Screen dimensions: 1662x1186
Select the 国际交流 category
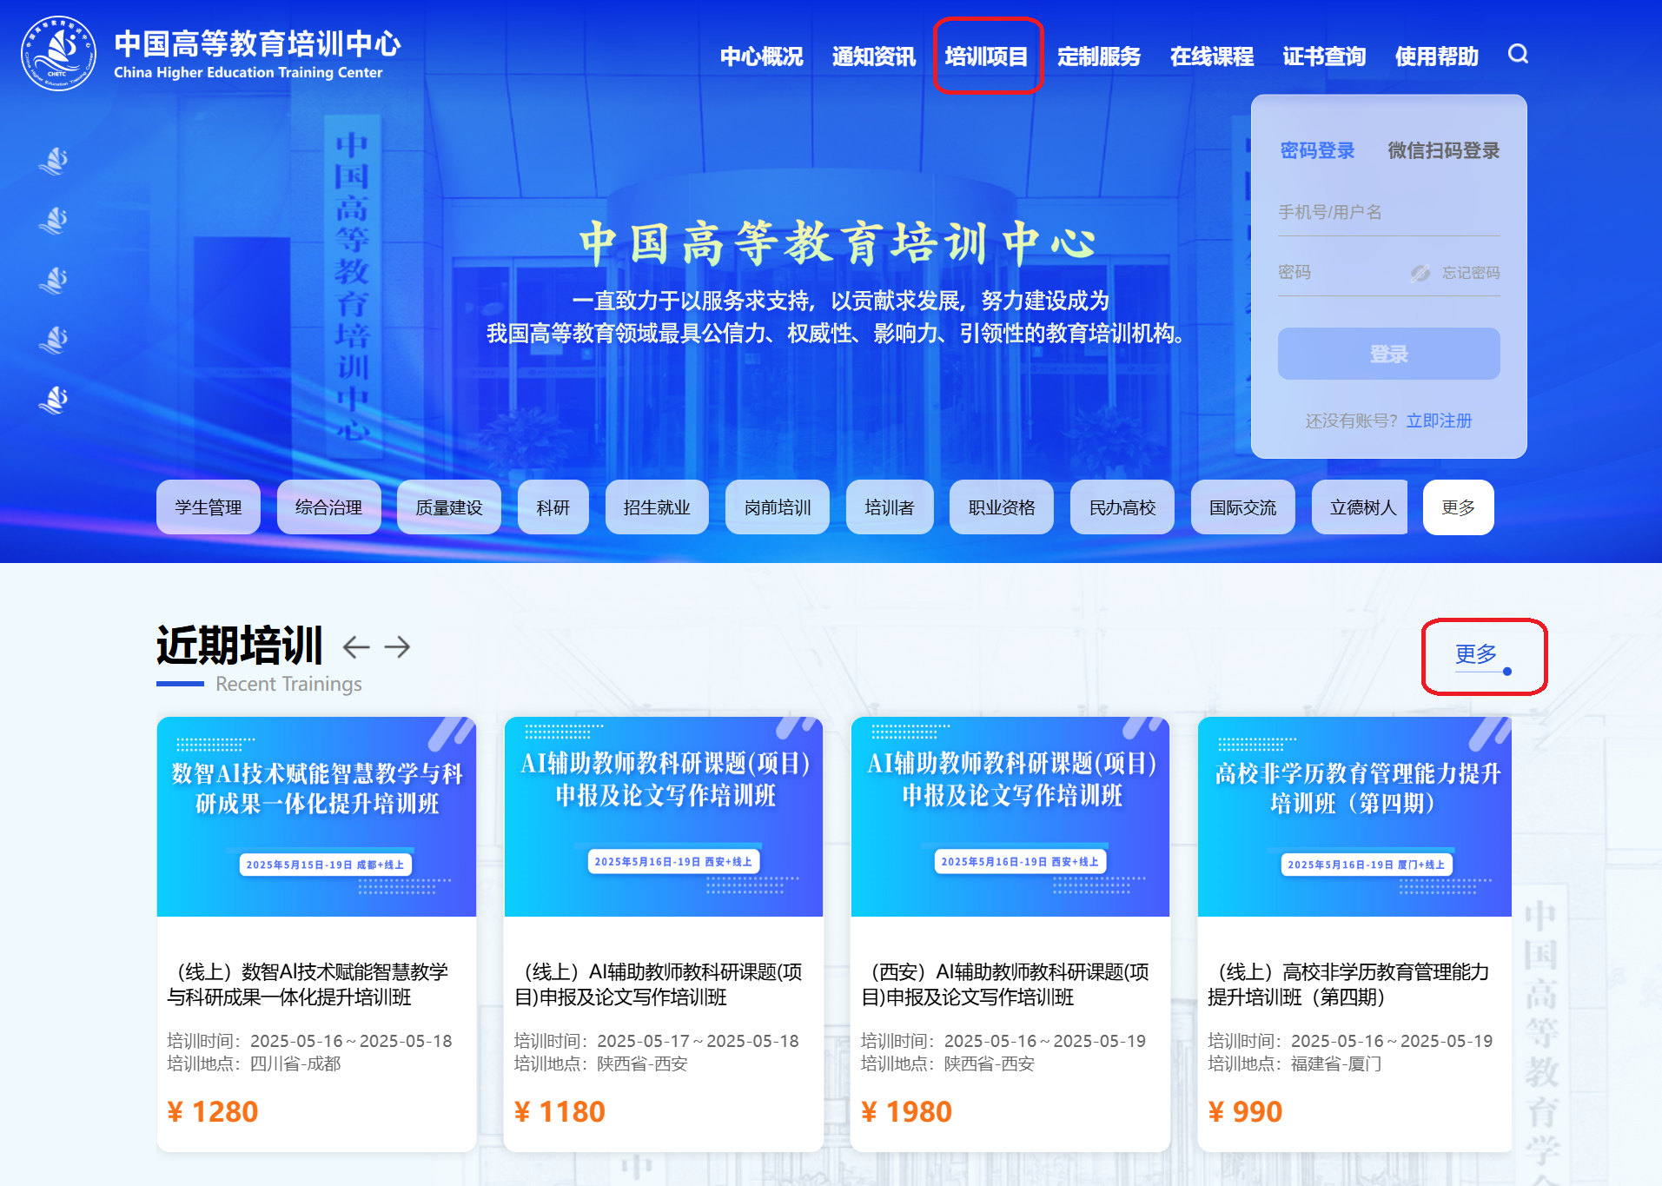coord(1243,507)
